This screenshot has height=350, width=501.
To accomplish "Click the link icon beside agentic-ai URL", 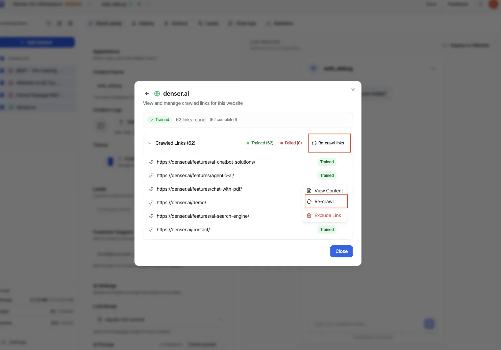I will (151, 176).
